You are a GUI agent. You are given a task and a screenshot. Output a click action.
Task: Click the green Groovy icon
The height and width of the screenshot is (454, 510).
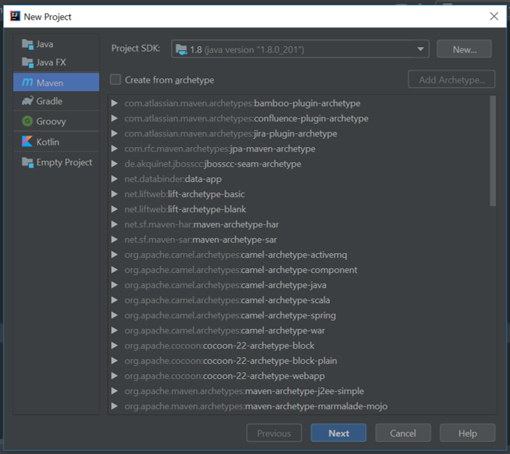pyautogui.click(x=27, y=121)
